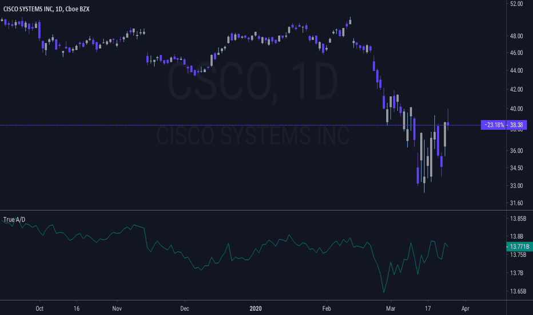533x315 pixels.
Task: Select the 38.38 current price label
Action: click(x=516, y=125)
